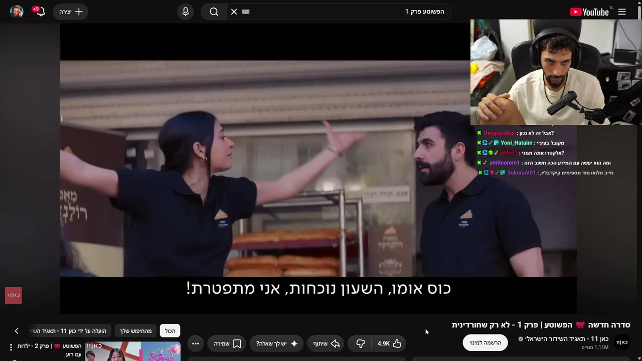
Task: Click the כאן 11 watermark on the video
Action: [x=14, y=295]
